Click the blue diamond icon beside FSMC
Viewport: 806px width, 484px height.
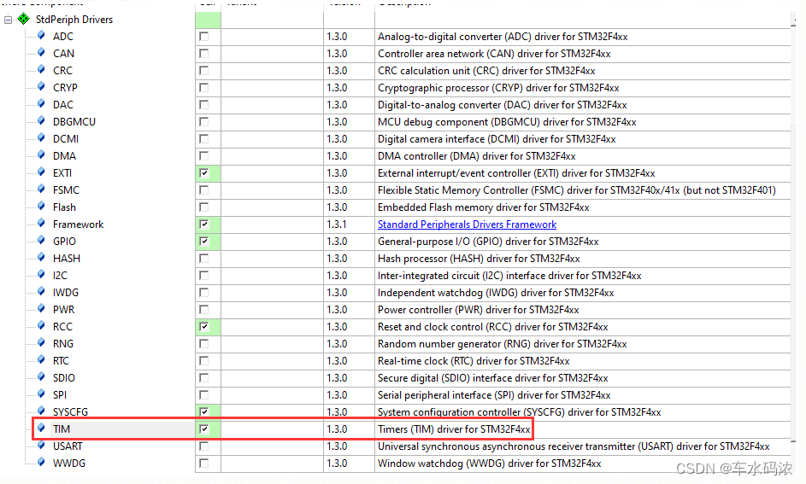[42, 189]
